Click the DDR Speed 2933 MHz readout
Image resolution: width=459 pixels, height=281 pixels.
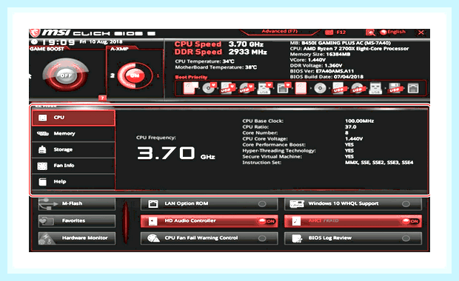[221, 52]
